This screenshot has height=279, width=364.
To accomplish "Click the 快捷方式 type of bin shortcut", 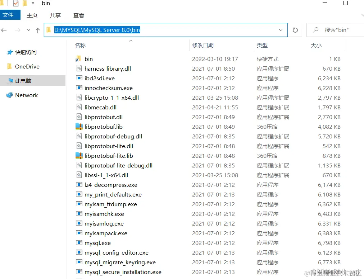I will click(x=268, y=59).
